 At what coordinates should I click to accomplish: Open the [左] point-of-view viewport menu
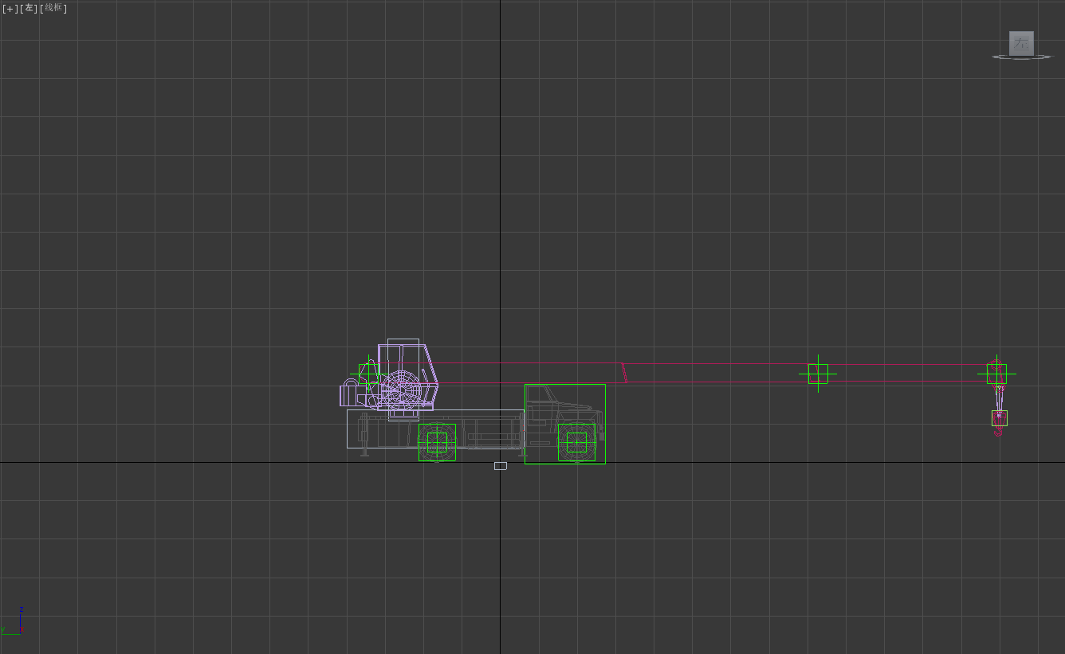29,9
